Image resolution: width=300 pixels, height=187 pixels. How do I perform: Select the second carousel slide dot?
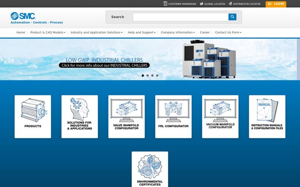147,76
